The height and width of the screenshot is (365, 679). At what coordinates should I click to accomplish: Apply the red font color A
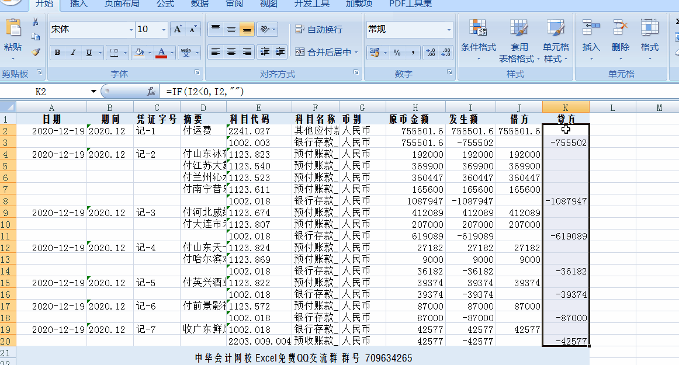[161, 53]
